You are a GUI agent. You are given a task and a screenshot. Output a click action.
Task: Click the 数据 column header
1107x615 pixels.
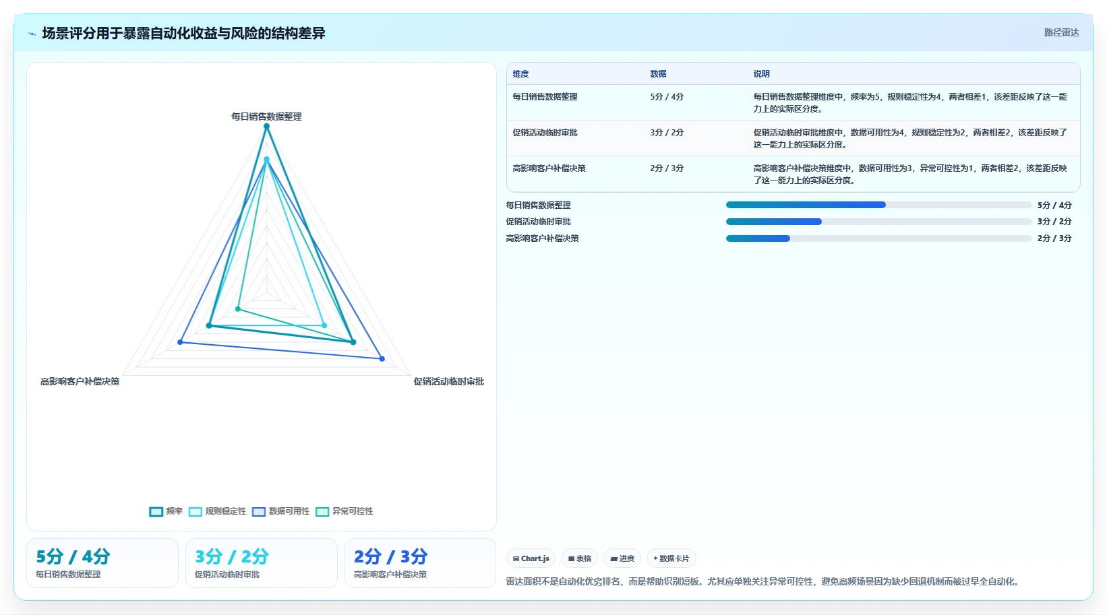[658, 74]
